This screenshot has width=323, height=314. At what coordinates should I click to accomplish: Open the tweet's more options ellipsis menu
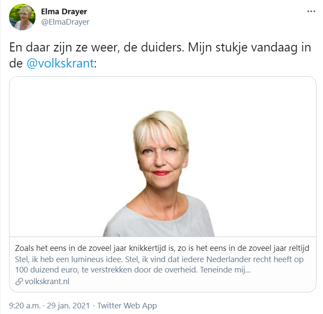tap(311, 11)
